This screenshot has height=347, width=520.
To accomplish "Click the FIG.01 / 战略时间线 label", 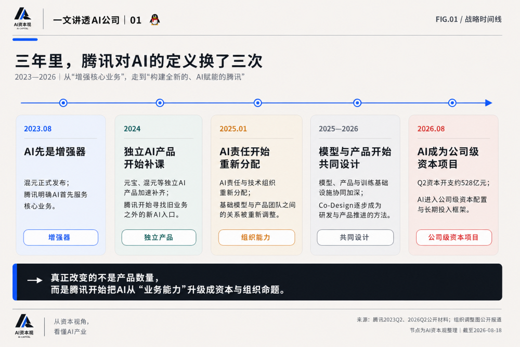I will 469,19.
